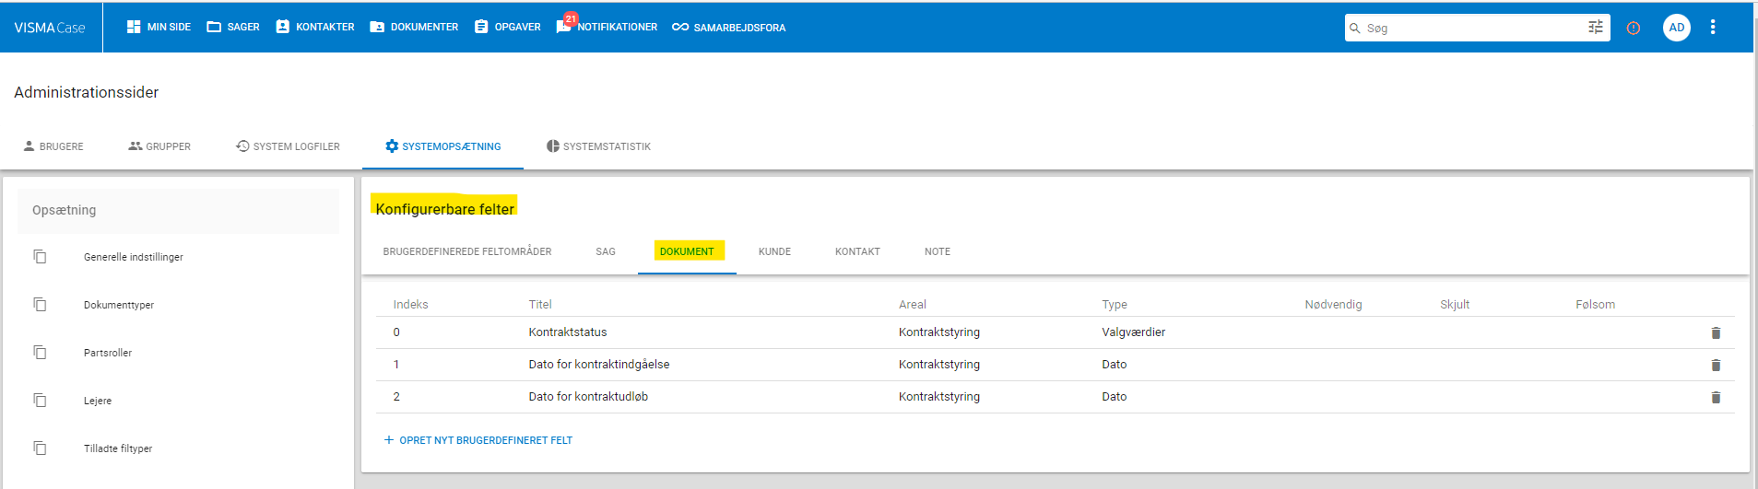The image size is (1758, 489).
Task: Click Indeks column header
Action: [x=410, y=305]
